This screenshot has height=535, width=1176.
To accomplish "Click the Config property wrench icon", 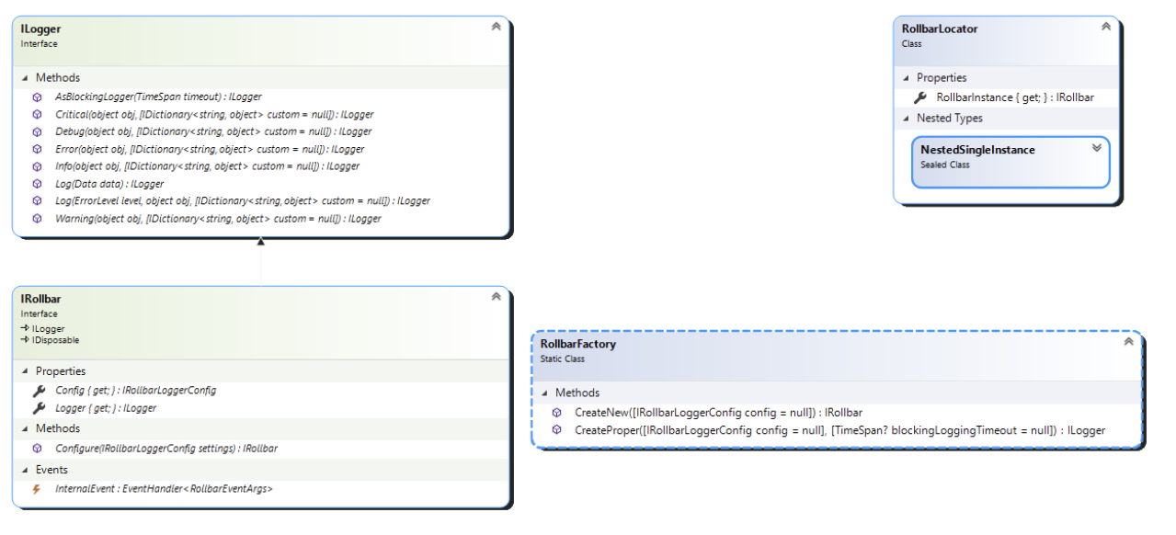I will (38, 391).
